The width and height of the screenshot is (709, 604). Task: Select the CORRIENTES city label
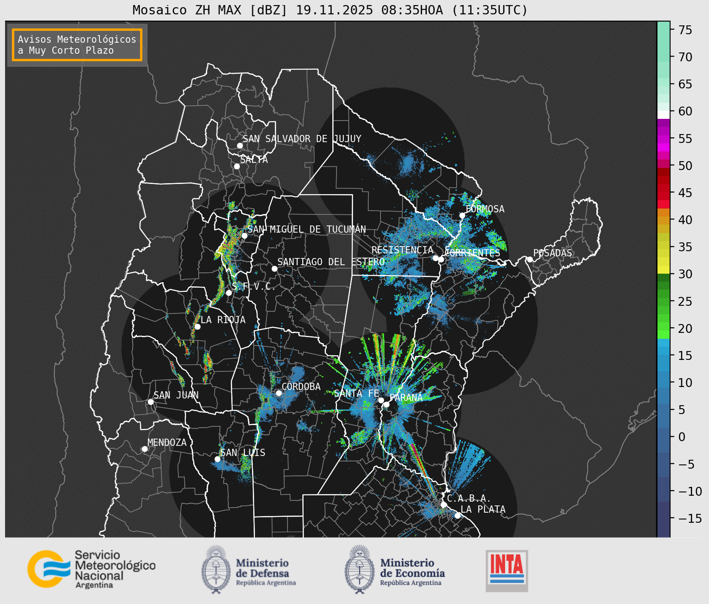[473, 253]
